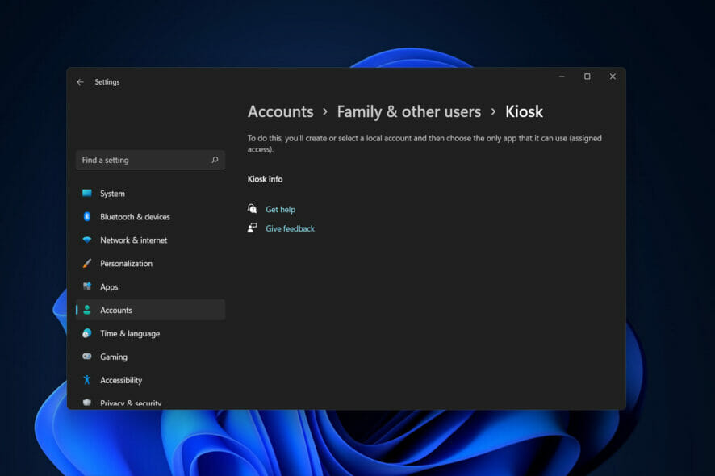This screenshot has height=476, width=715.
Task: Go back to Family & other users
Action: (x=409, y=111)
